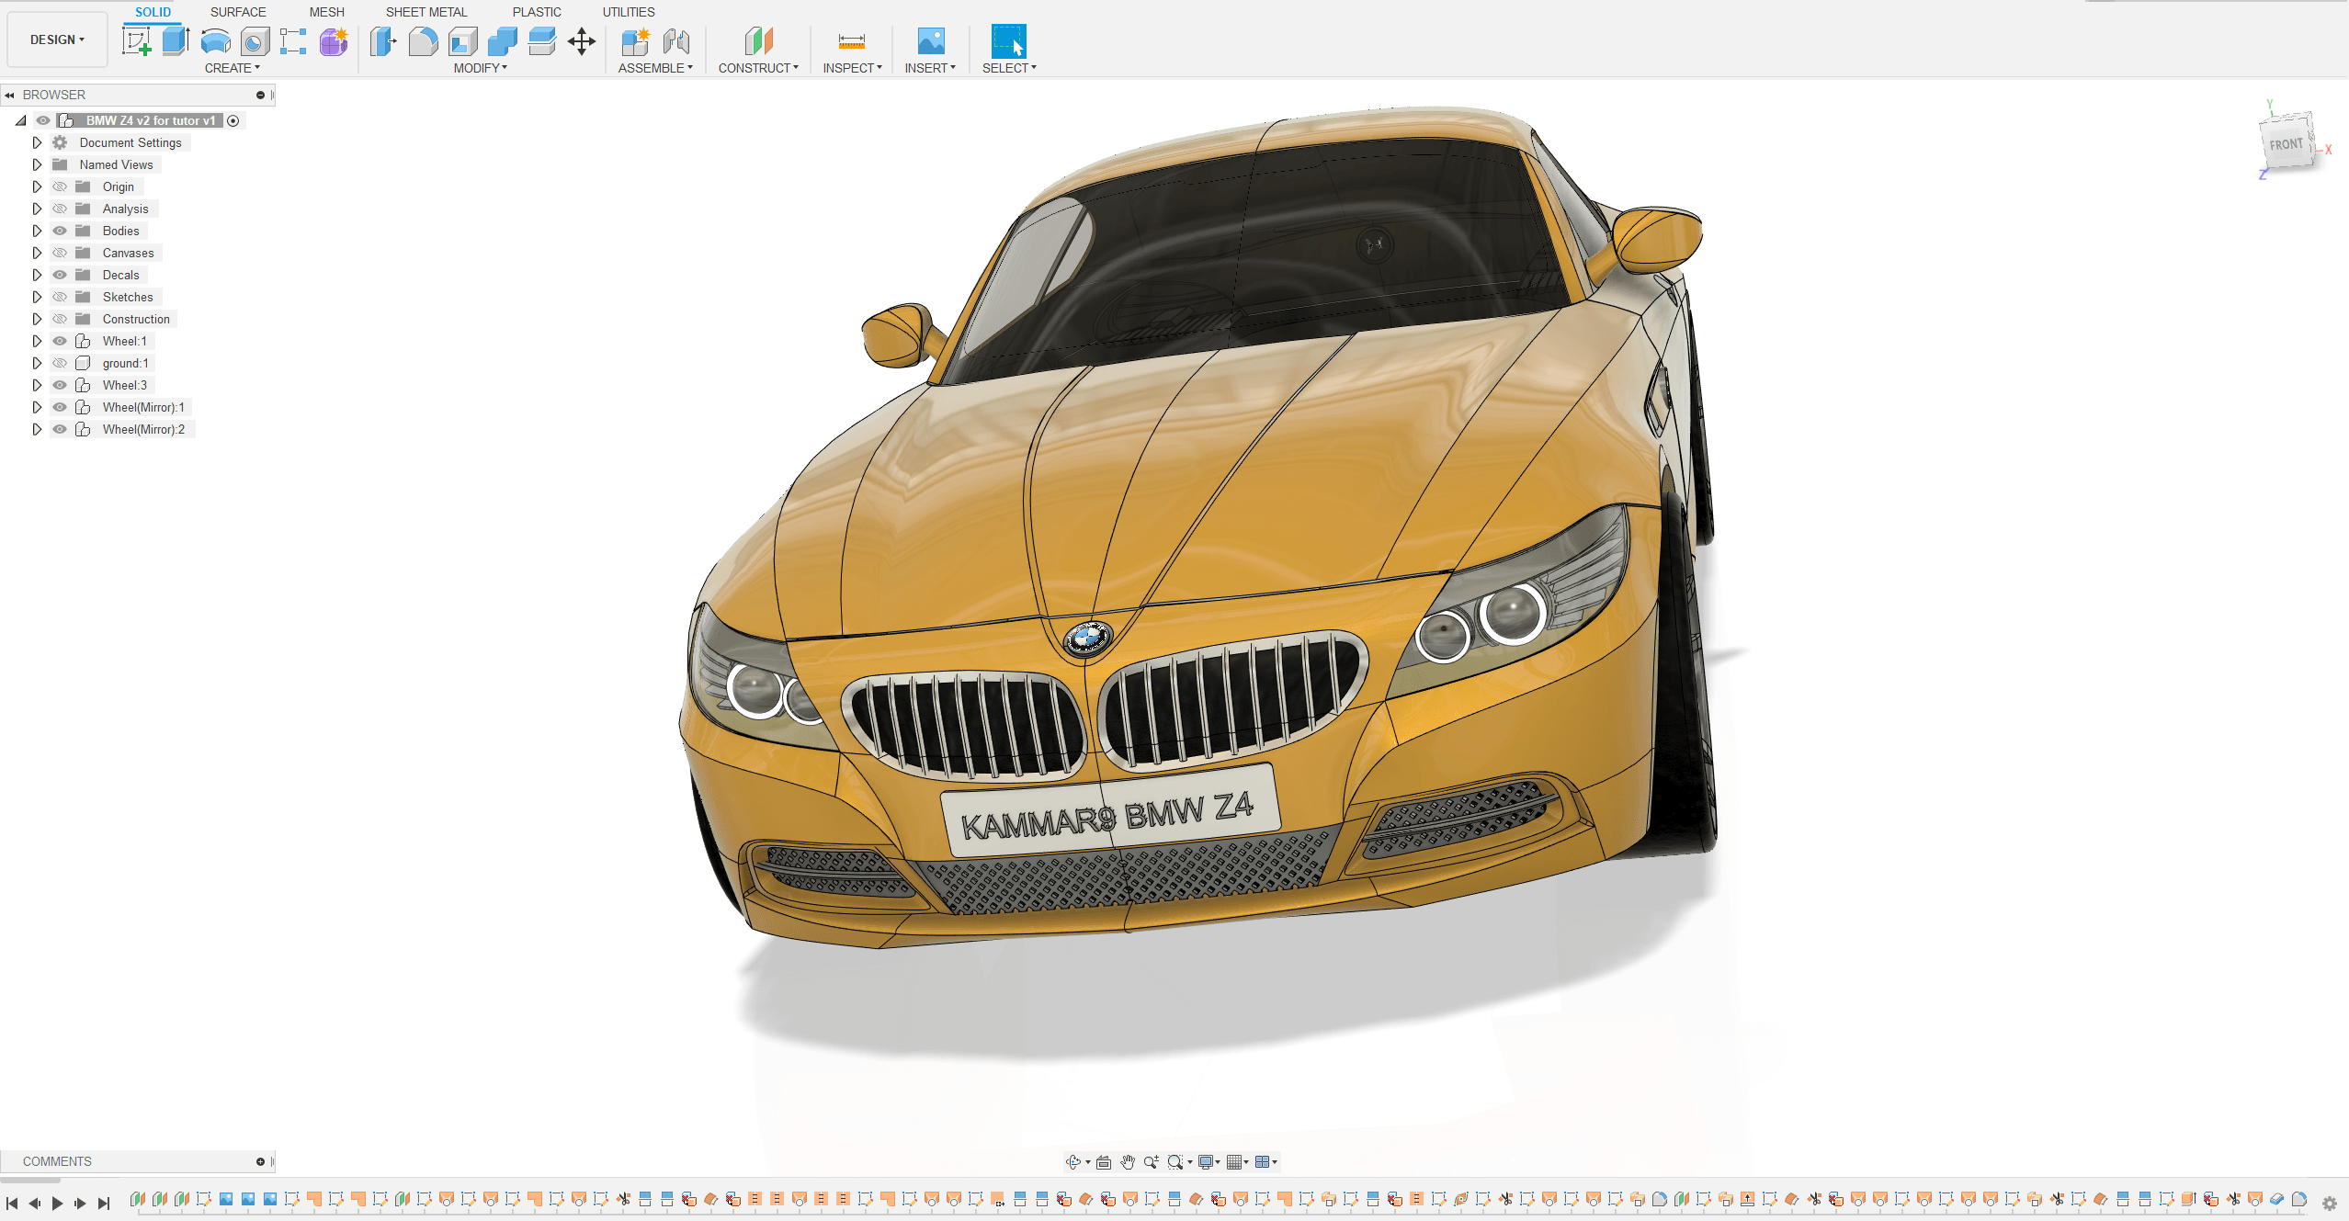
Task: Select the Revolve tool
Action: (x=216, y=41)
